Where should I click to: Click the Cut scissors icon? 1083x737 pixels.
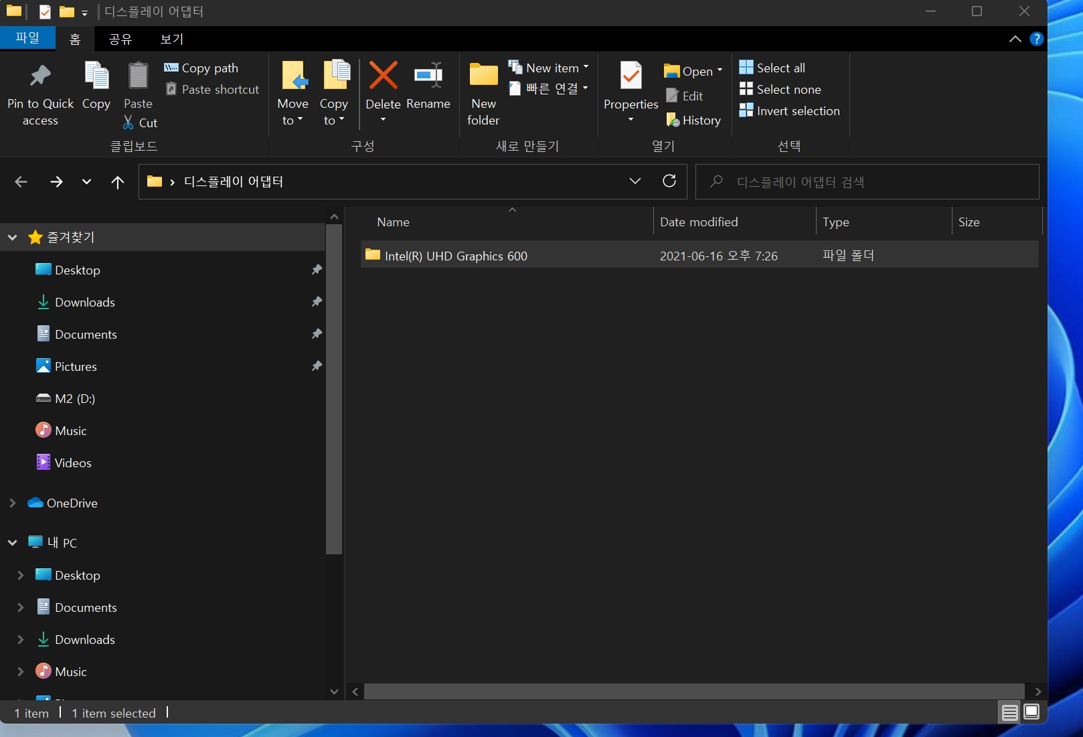click(129, 122)
